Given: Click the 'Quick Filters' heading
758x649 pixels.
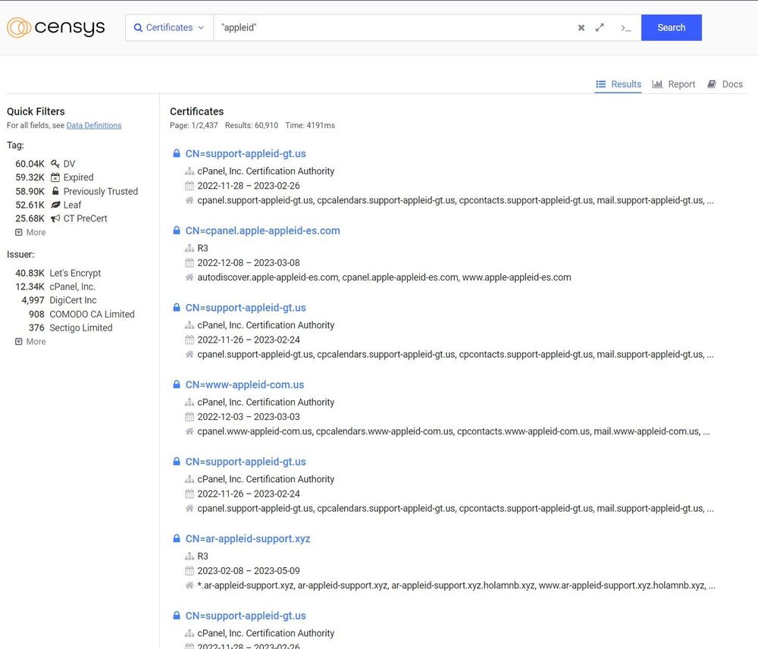Looking at the screenshot, I should [36, 111].
